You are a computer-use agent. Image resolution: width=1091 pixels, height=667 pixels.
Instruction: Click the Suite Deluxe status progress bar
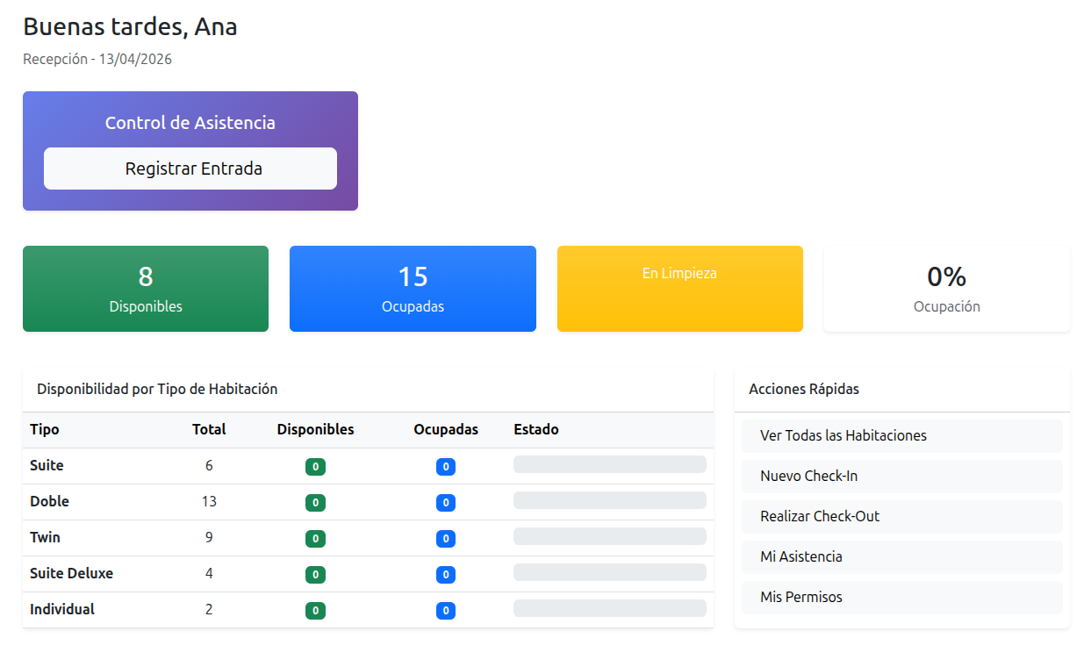[609, 572]
